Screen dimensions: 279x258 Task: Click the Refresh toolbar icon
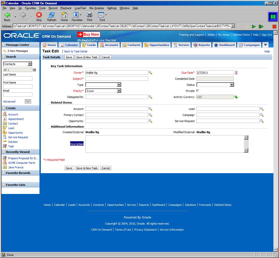point(52,15)
